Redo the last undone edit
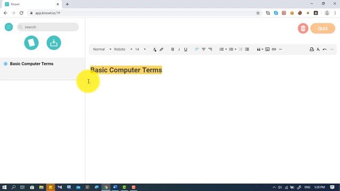Screen dimensions: 340x191 pyautogui.click(x=331, y=49)
